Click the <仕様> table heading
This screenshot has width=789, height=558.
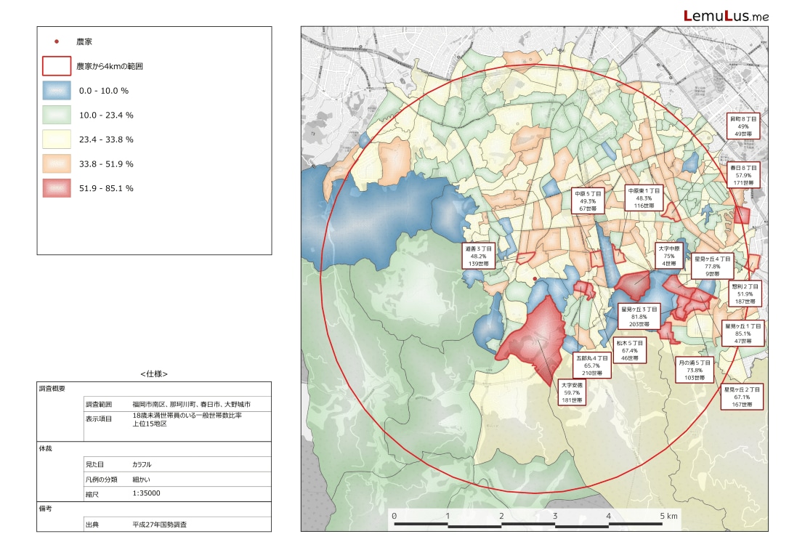click(154, 374)
